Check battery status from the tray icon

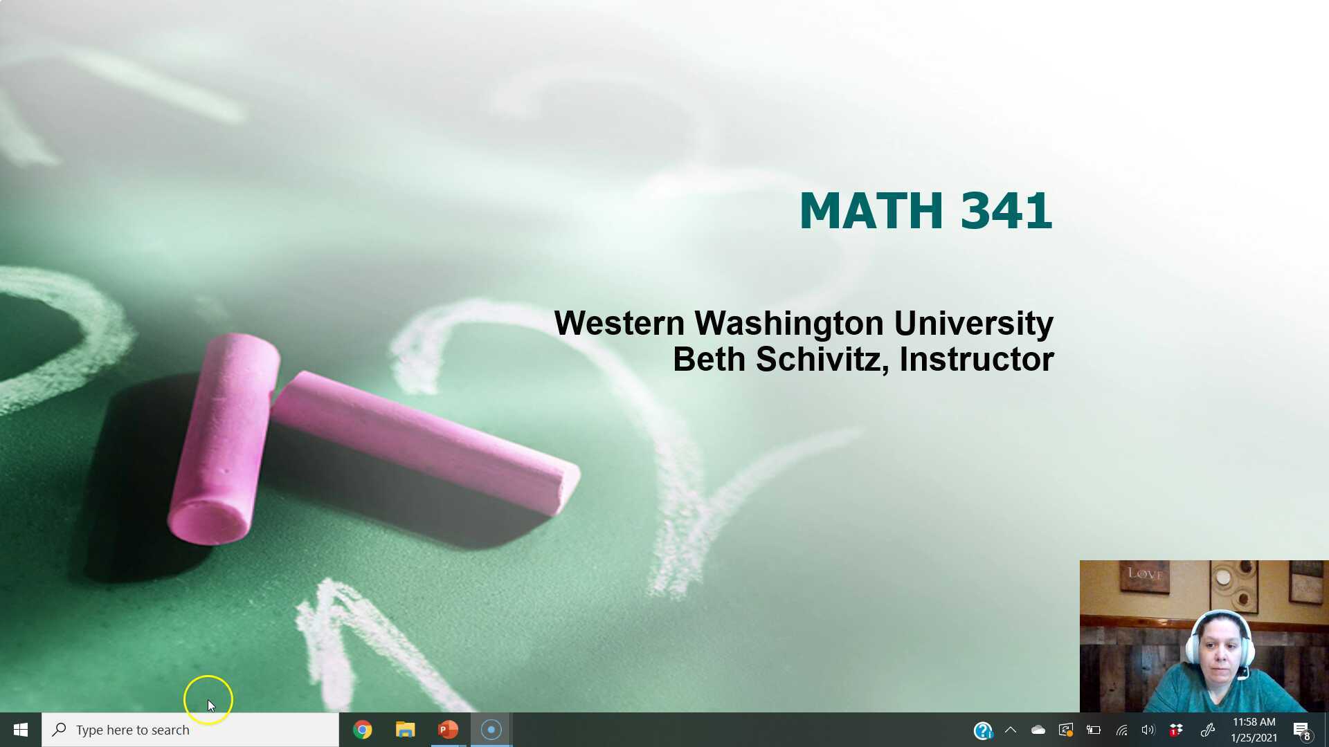(1093, 730)
